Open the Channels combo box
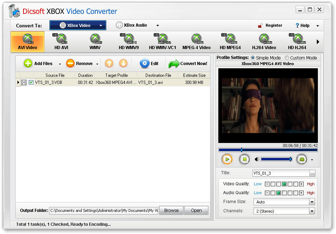This screenshot has height=234, width=336. pos(284,211)
